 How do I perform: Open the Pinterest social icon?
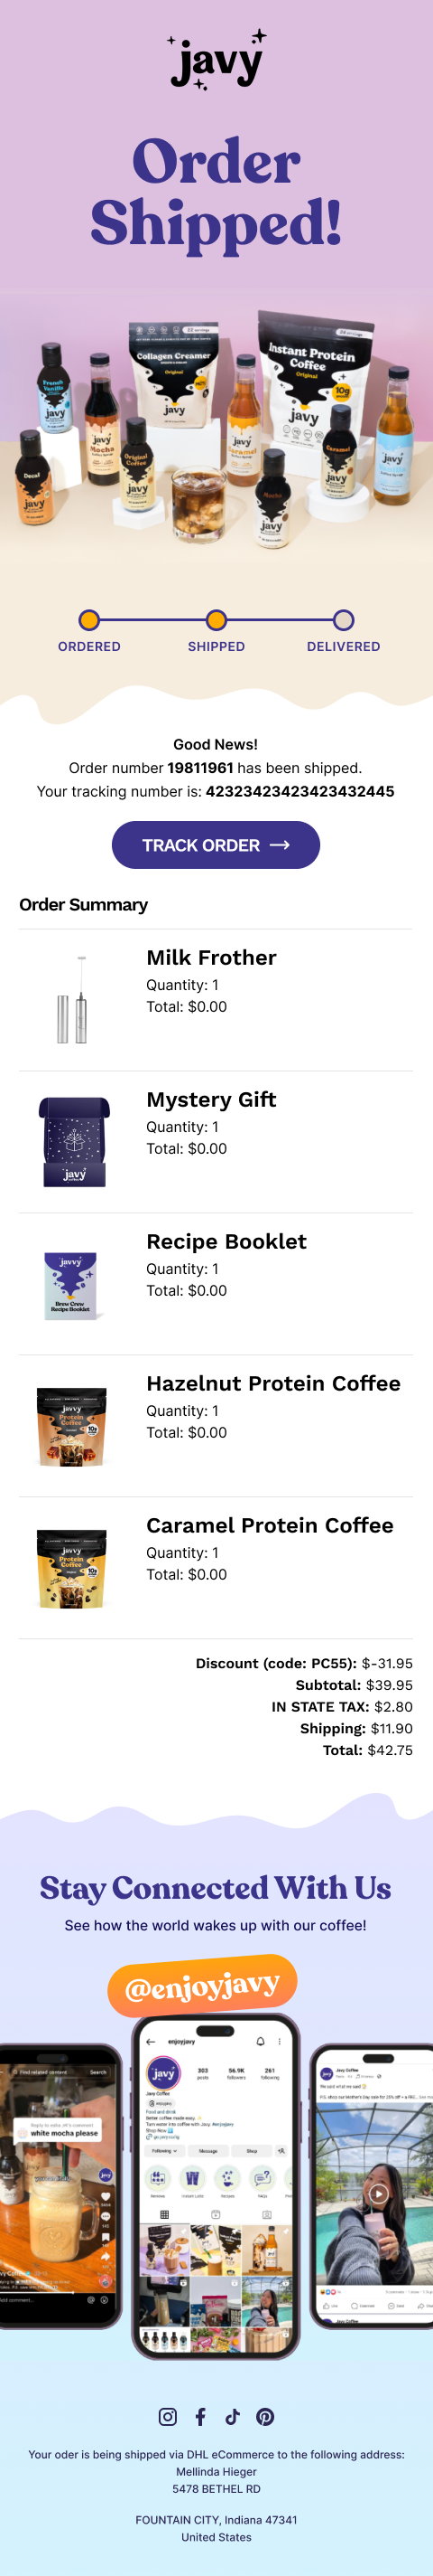265,2417
